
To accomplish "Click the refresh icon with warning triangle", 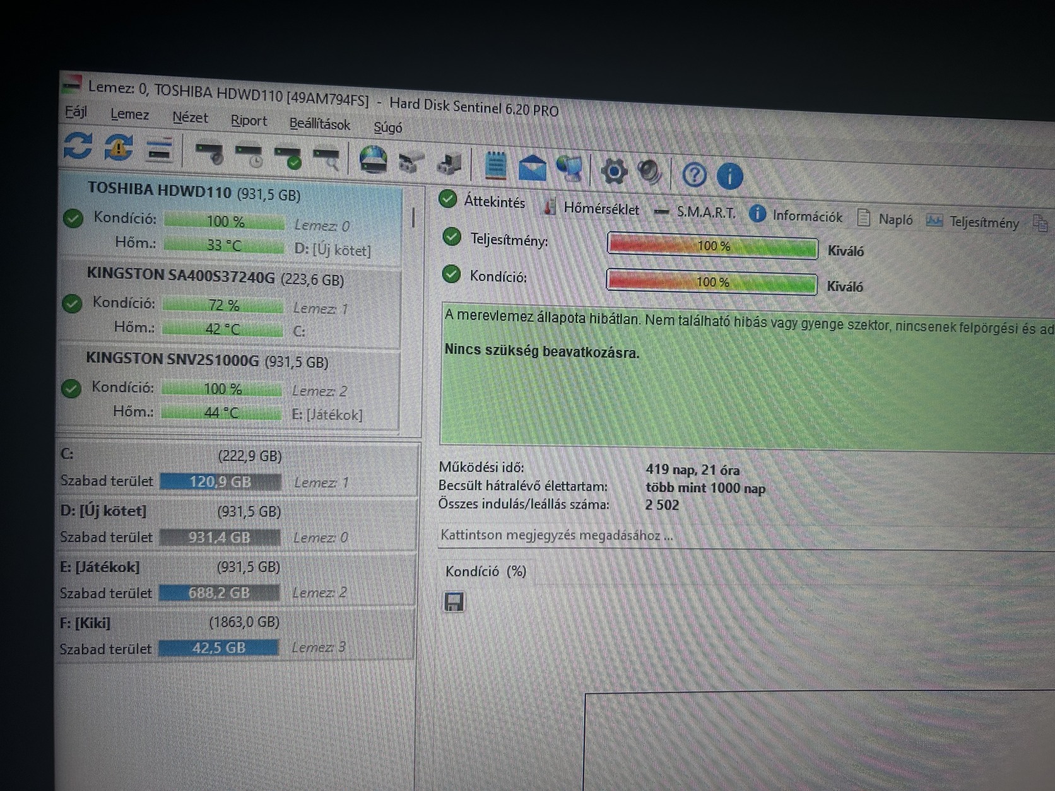I will [119, 148].
